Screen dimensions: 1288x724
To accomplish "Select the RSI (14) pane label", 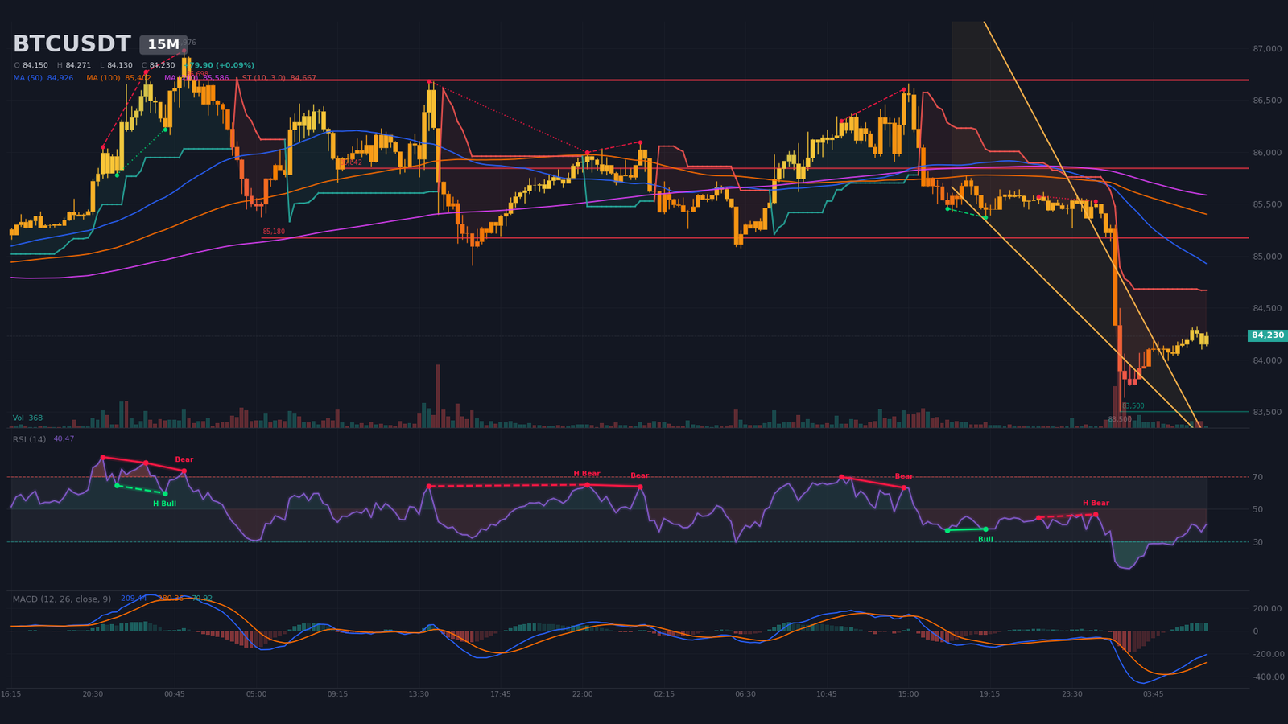I will (29, 439).
